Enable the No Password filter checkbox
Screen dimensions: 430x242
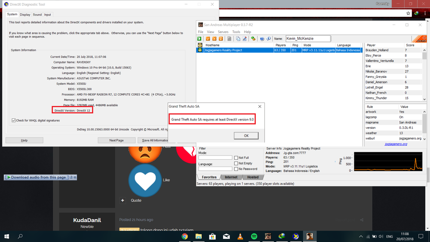(236, 169)
